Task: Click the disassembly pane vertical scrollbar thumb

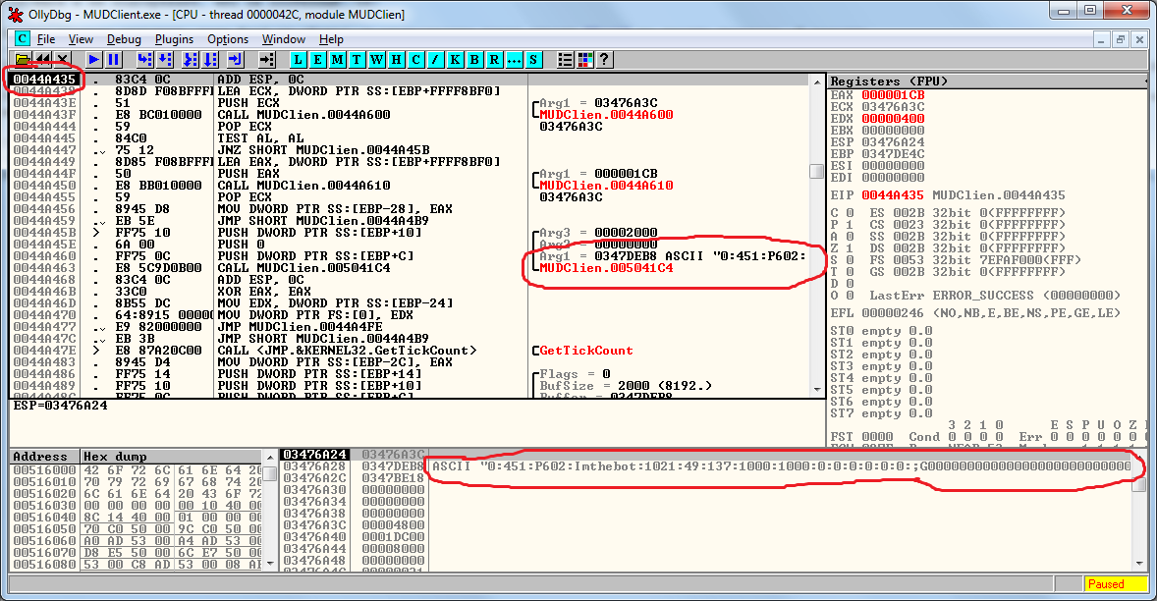Action: click(817, 171)
